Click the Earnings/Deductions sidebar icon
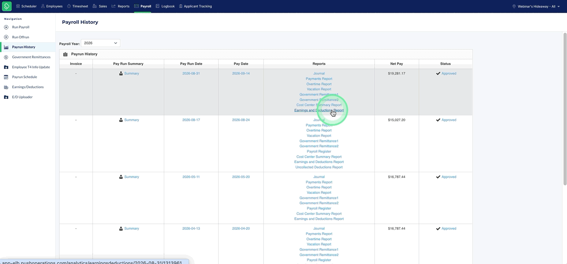The width and height of the screenshot is (567, 264). 6,87
